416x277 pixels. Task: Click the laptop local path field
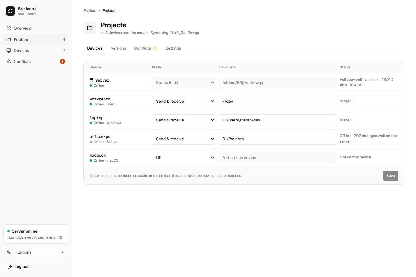(x=277, y=120)
